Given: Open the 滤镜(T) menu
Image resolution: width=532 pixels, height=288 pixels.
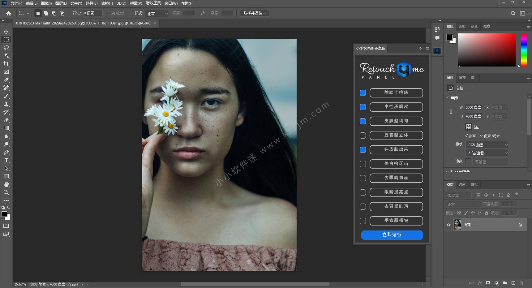Looking at the screenshot, I should [107, 3].
